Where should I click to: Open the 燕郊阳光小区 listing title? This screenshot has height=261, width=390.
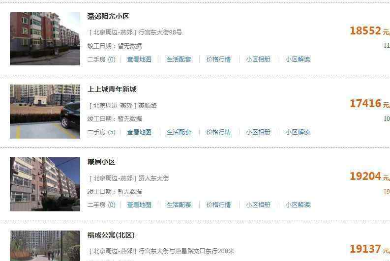108,16
